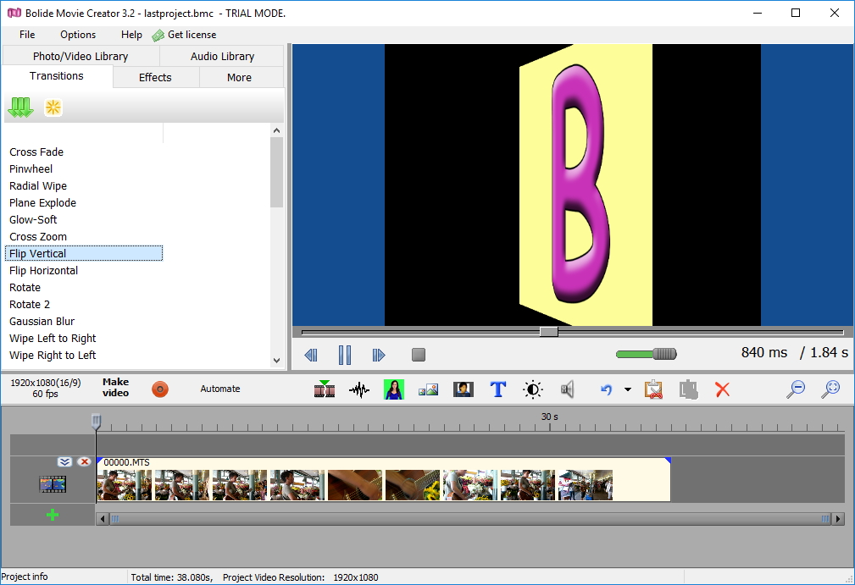Image resolution: width=855 pixels, height=585 pixels.
Task: Undo the last action
Action: pyautogui.click(x=606, y=389)
